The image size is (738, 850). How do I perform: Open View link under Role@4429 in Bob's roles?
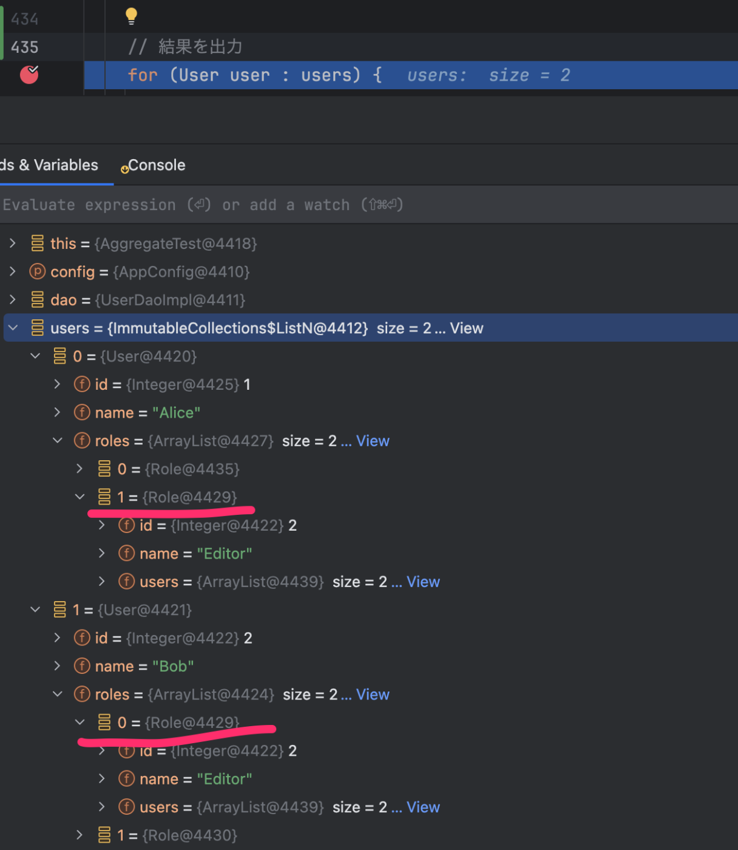click(423, 807)
